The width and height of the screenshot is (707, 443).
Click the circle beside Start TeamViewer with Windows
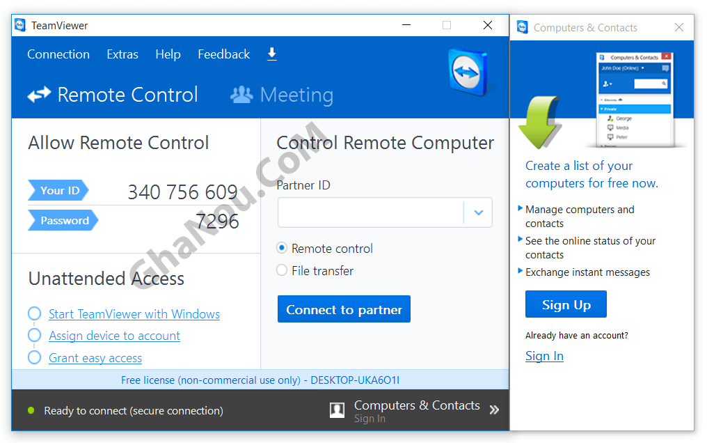pos(34,313)
